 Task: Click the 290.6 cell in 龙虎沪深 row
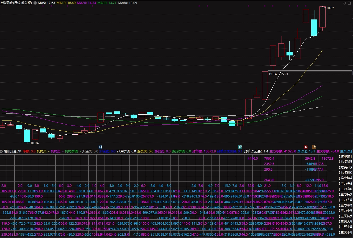tap(268, 169)
